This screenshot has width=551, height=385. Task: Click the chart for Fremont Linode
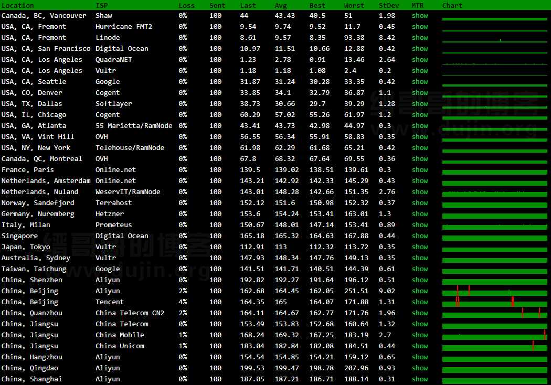click(495, 39)
